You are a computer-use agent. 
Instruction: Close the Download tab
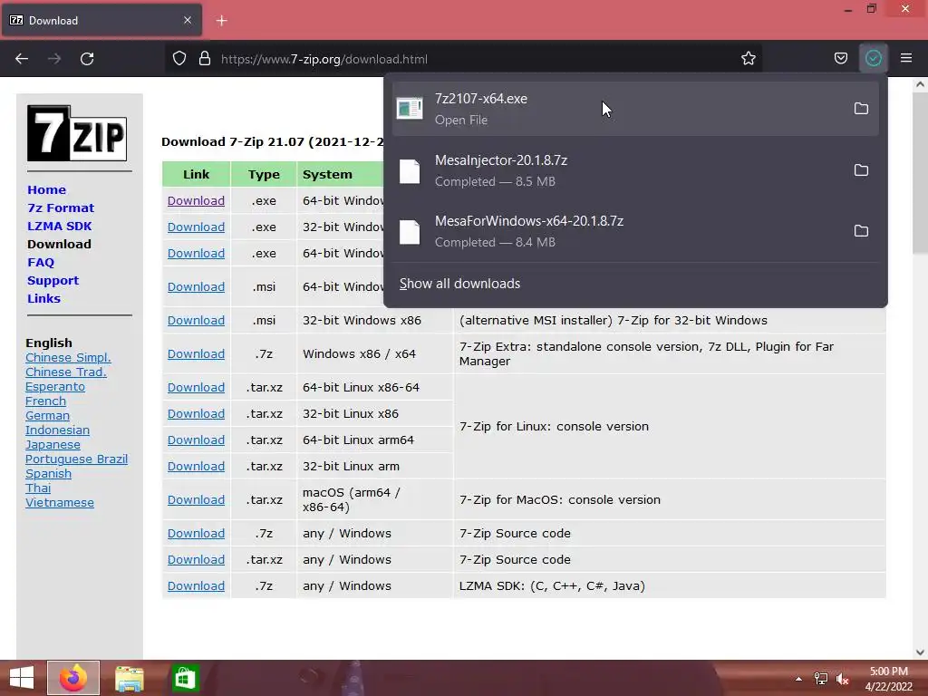tap(188, 20)
